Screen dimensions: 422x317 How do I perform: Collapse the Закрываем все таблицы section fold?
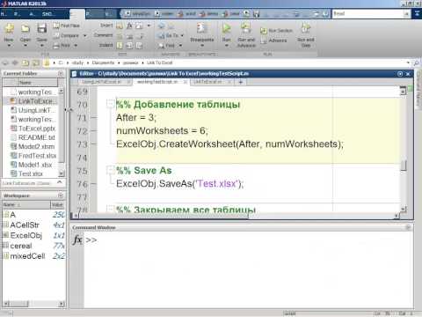click(x=110, y=209)
